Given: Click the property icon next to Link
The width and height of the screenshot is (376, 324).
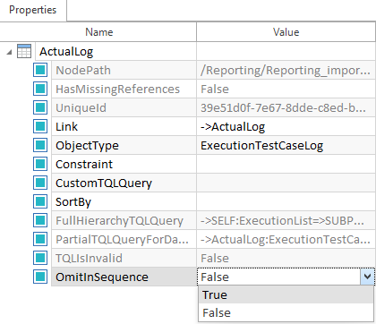Looking at the screenshot, I should click(40, 126).
